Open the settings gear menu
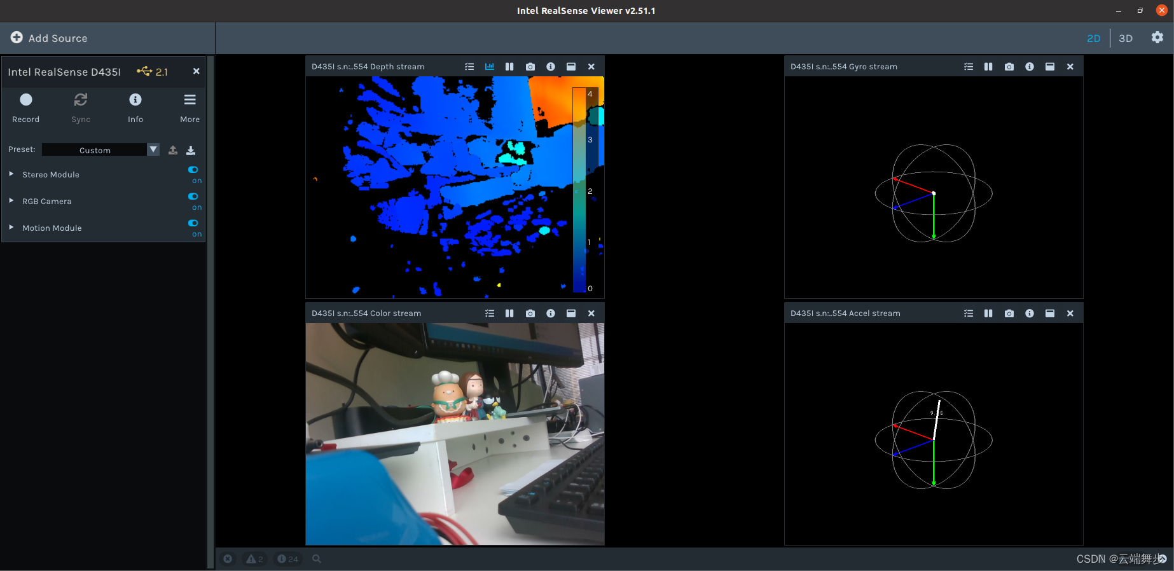The width and height of the screenshot is (1174, 571). 1157,38
